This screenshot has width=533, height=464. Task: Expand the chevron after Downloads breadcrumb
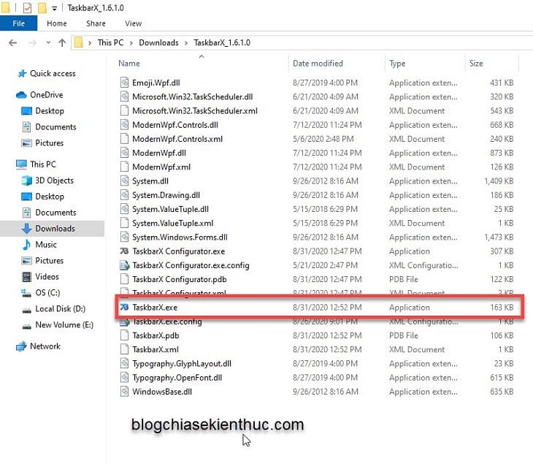186,43
